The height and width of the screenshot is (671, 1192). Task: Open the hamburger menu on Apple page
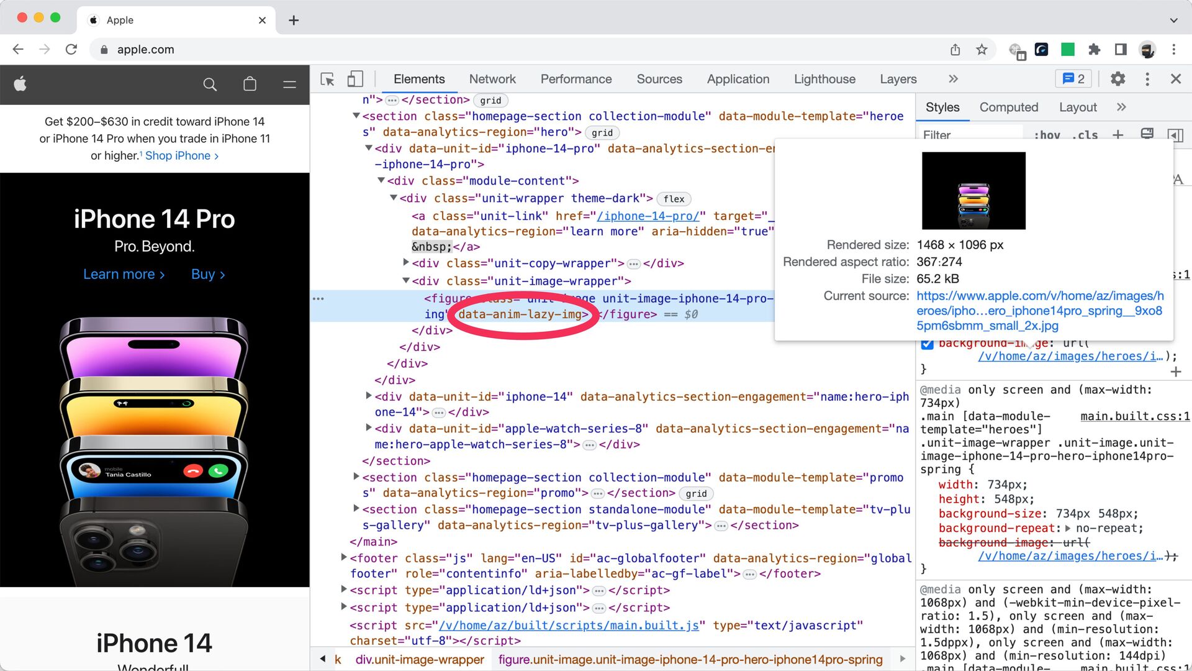pyautogui.click(x=289, y=84)
